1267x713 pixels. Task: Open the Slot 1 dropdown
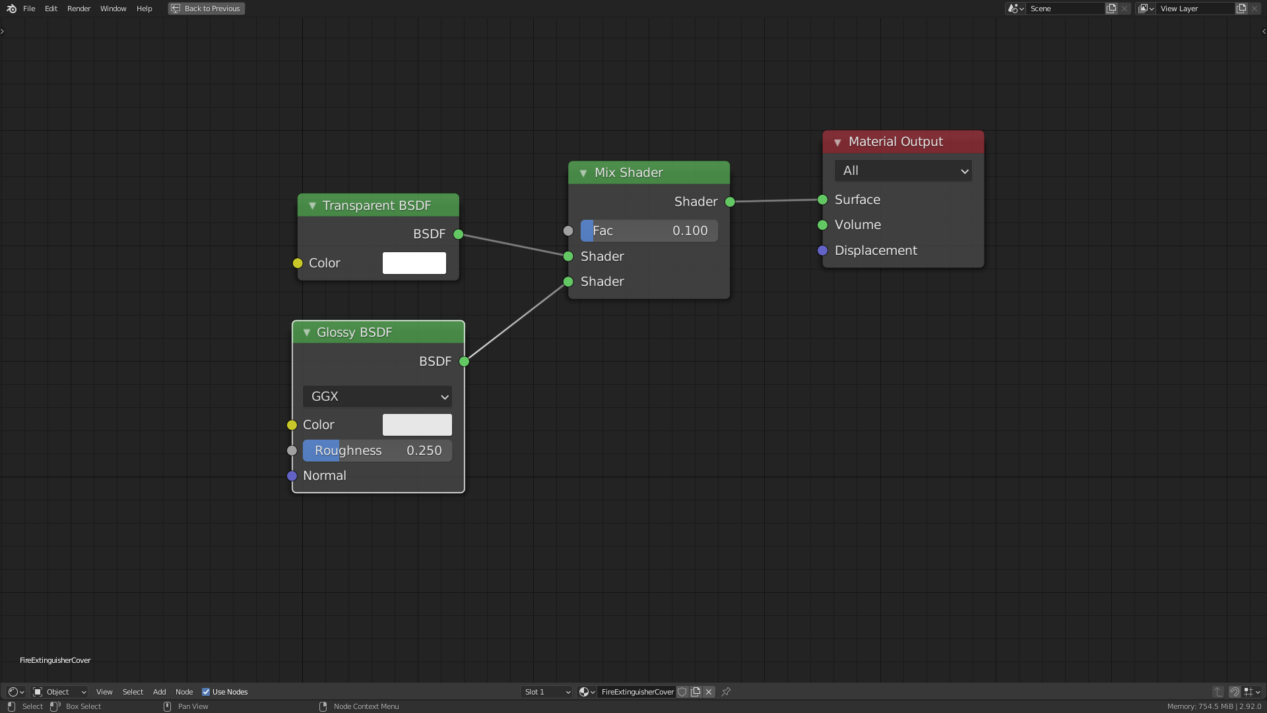tap(547, 692)
